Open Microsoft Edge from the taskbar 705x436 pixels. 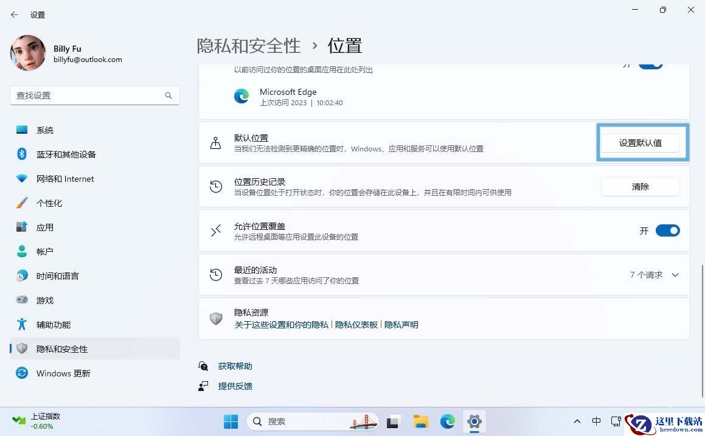tap(447, 421)
